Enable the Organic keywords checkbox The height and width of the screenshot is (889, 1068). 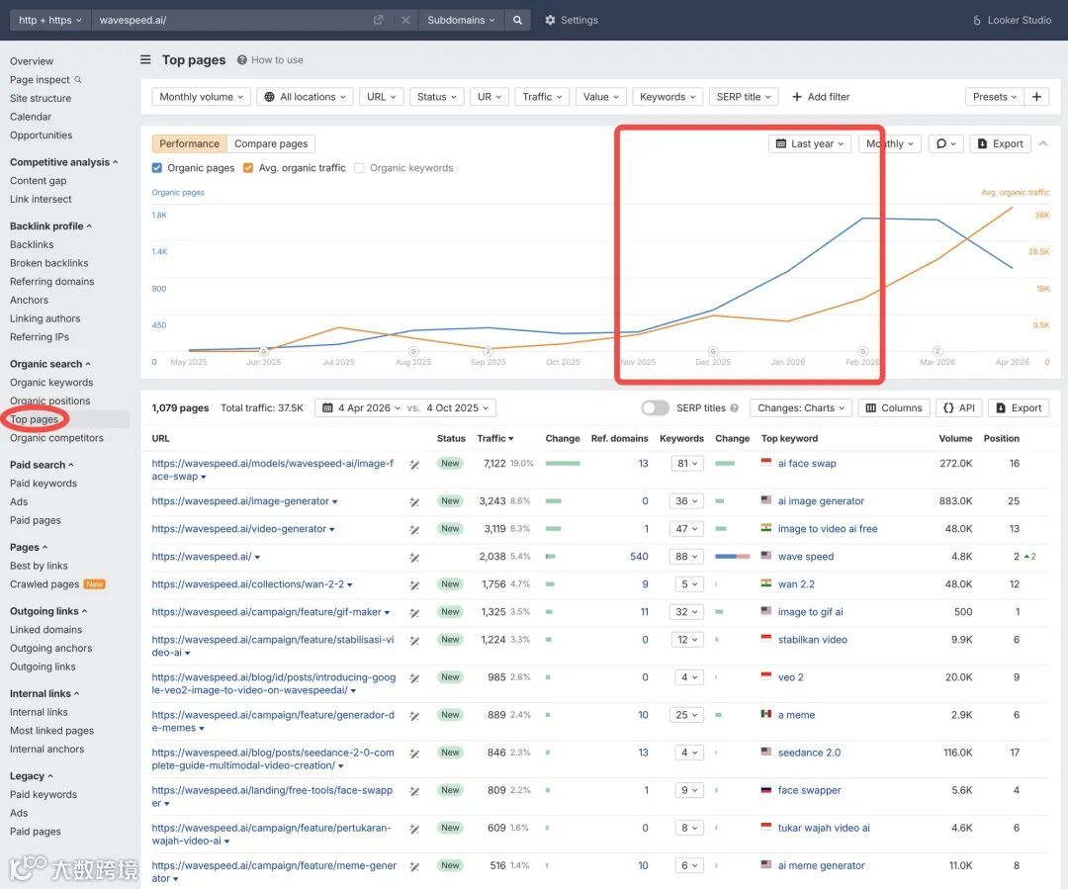pyautogui.click(x=360, y=167)
